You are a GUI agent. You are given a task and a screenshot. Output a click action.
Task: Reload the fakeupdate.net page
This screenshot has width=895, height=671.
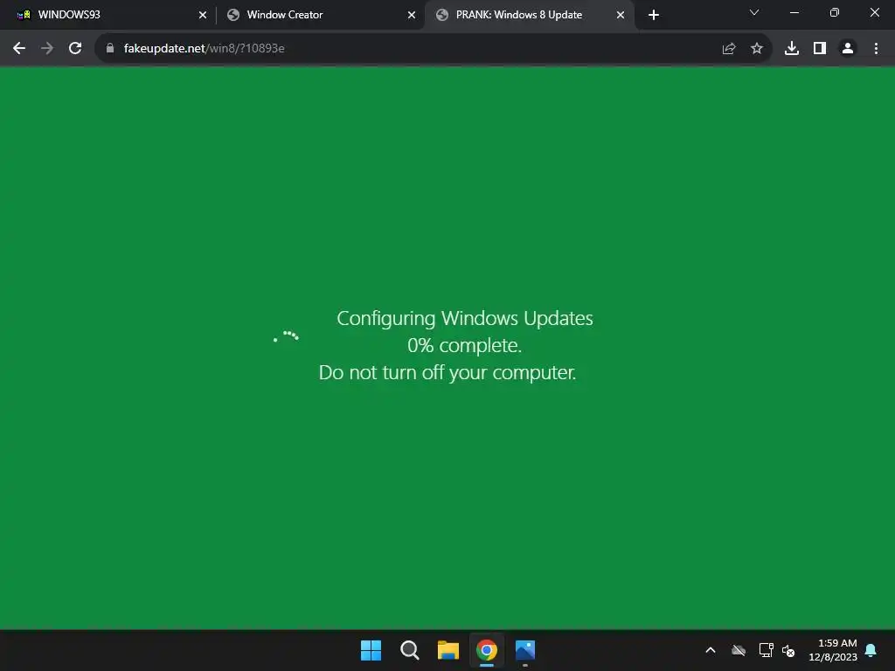(75, 49)
